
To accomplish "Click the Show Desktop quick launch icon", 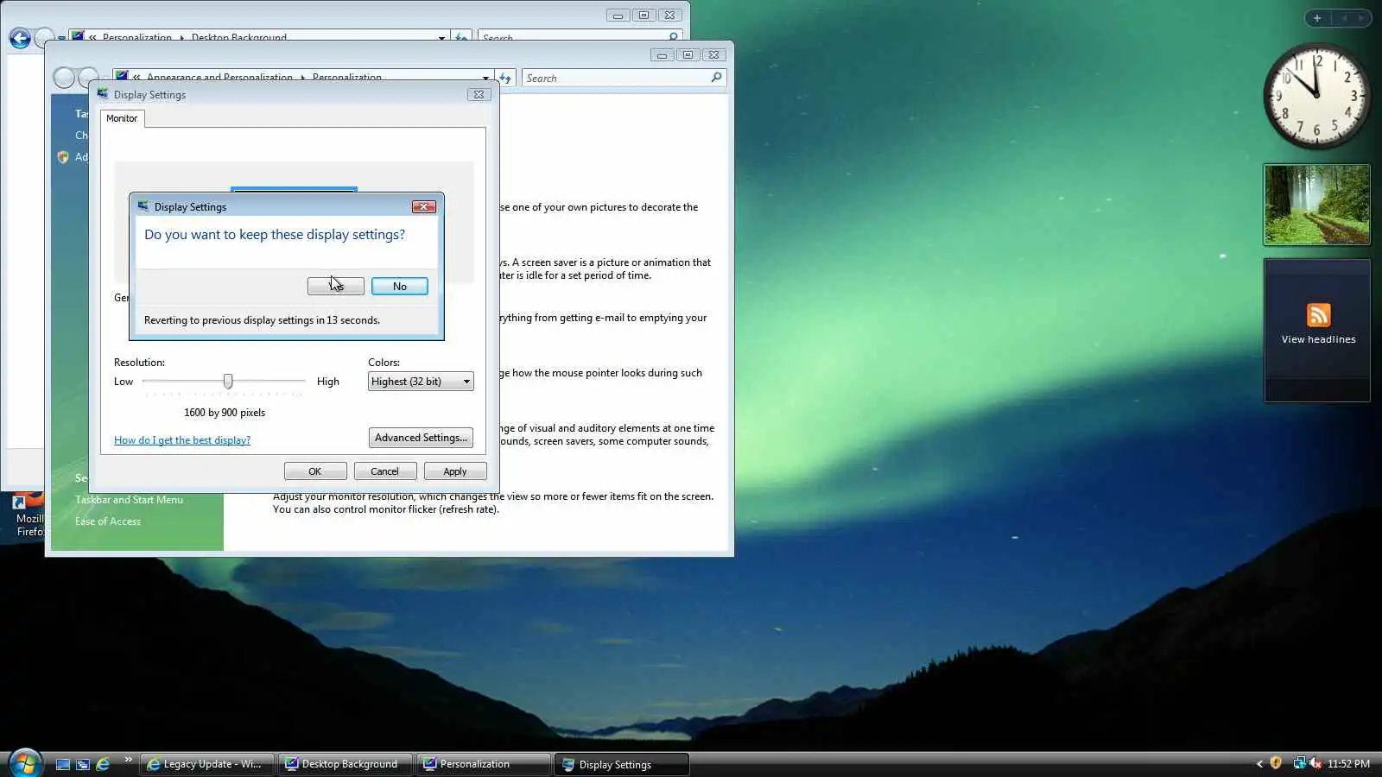I will click(x=63, y=764).
